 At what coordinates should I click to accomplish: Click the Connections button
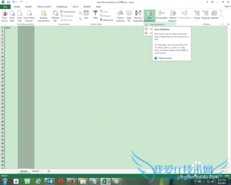68,12
